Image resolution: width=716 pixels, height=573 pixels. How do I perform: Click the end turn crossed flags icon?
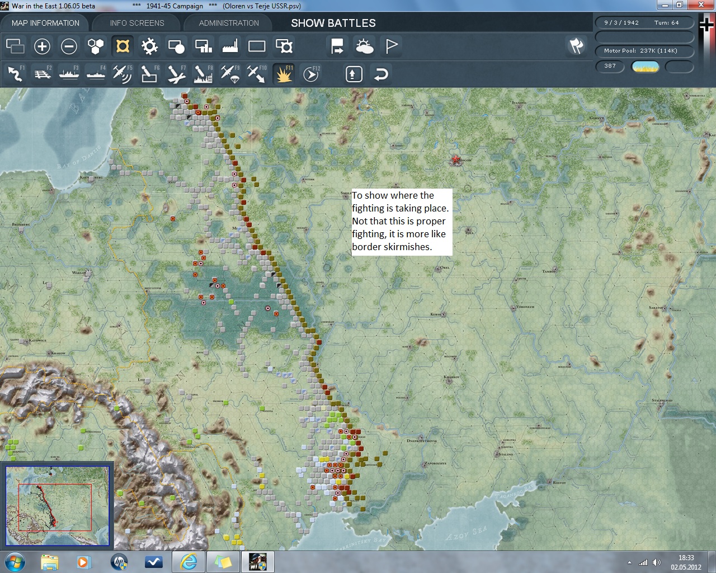[576, 46]
